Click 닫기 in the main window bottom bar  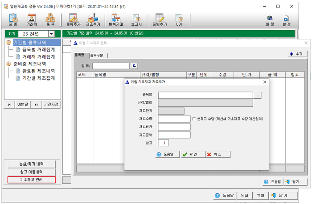click(x=283, y=196)
